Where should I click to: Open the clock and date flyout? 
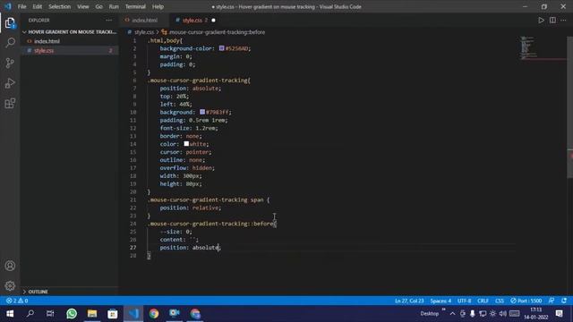pyautogui.click(x=535, y=314)
